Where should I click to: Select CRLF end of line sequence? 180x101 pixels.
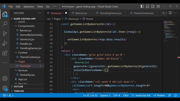[x=126, y=95]
